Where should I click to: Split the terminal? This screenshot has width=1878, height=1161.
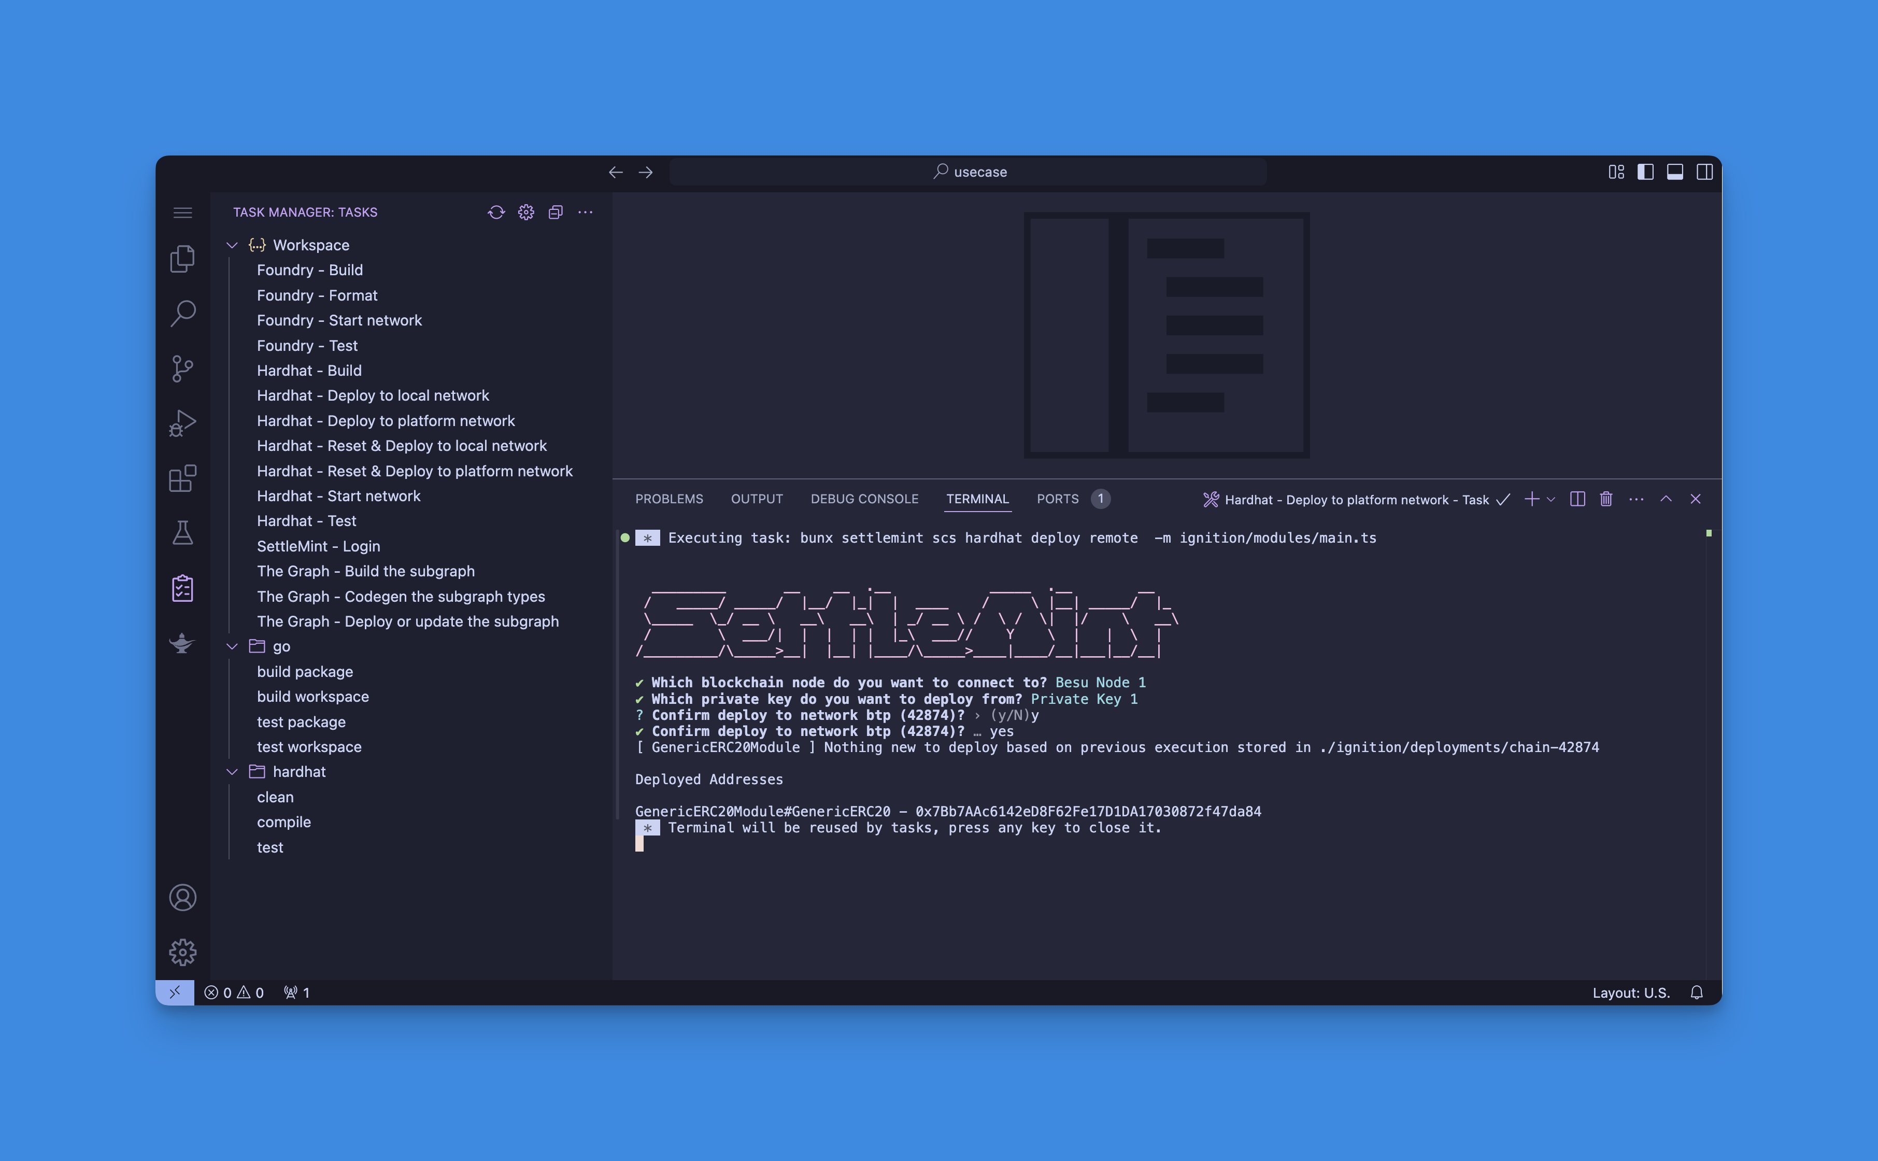[1578, 499]
